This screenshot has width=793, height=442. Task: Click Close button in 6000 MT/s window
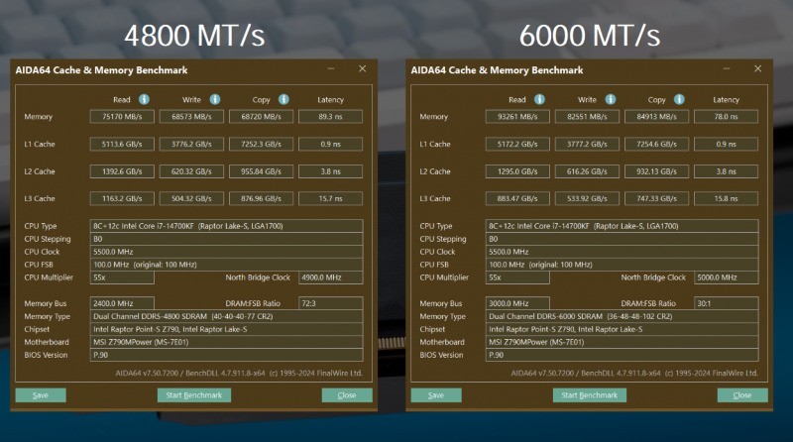click(x=742, y=395)
